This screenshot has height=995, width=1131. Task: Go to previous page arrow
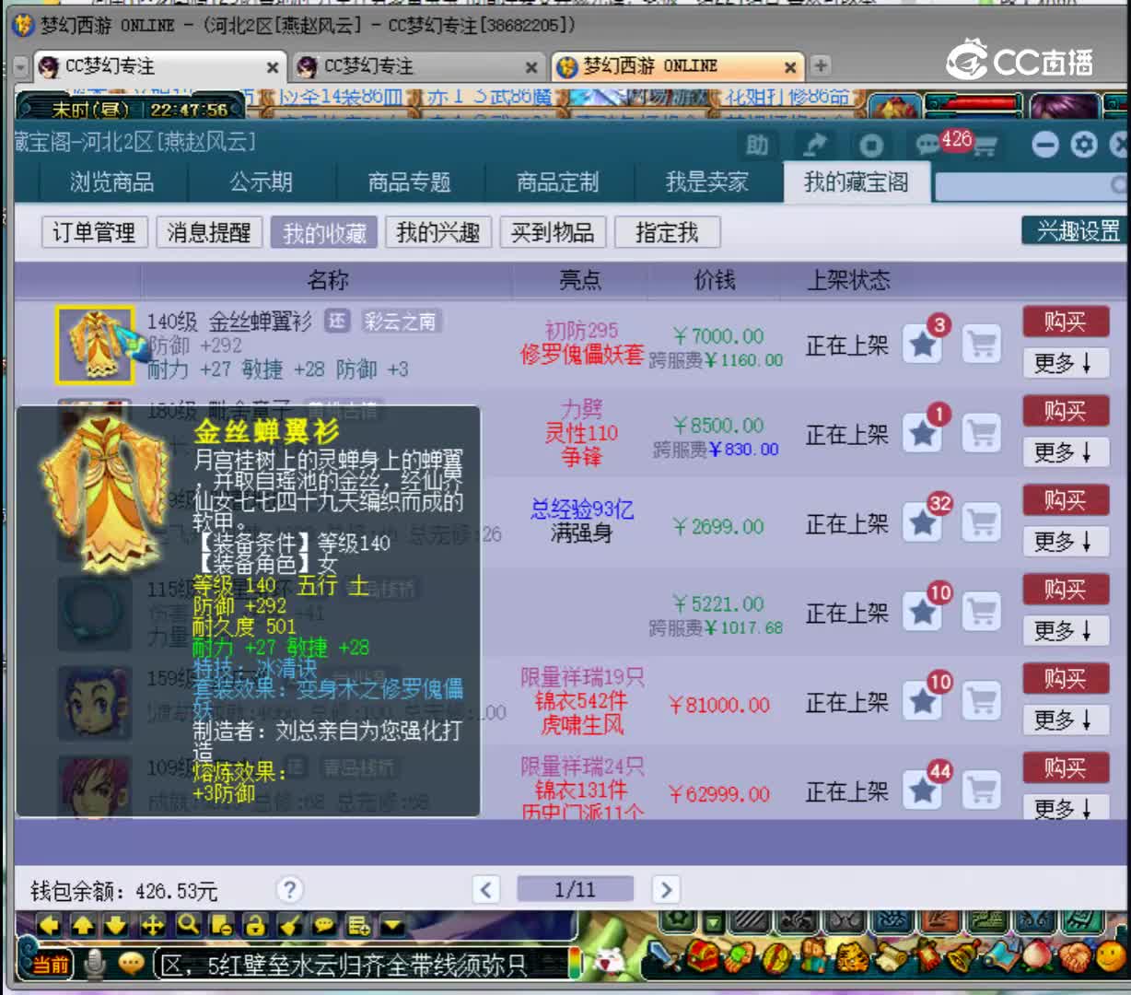pyautogui.click(x=486, y=889)
